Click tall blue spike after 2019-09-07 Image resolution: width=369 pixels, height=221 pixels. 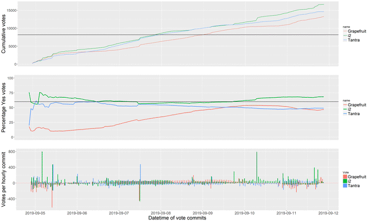click(x=140, y=173)
